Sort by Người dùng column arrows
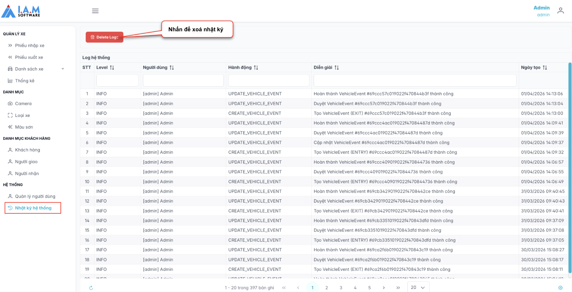572x292 pixels. click(x=172, y=68)
